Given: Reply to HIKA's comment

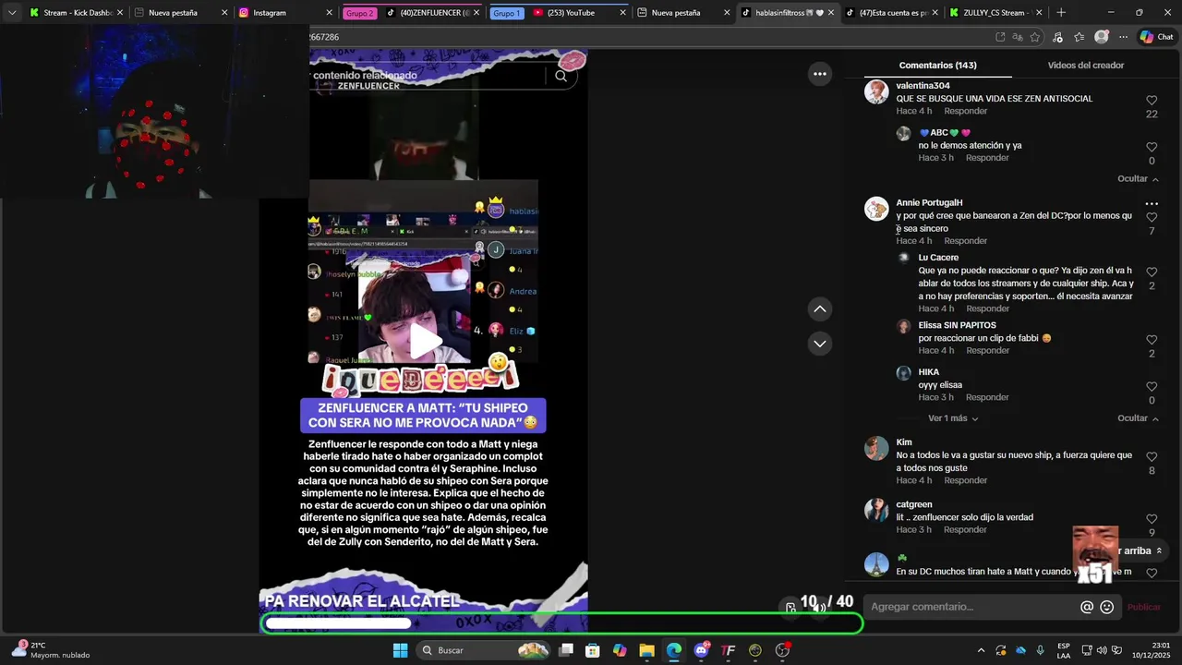Looking at the screenshot, I should [987, 397].
